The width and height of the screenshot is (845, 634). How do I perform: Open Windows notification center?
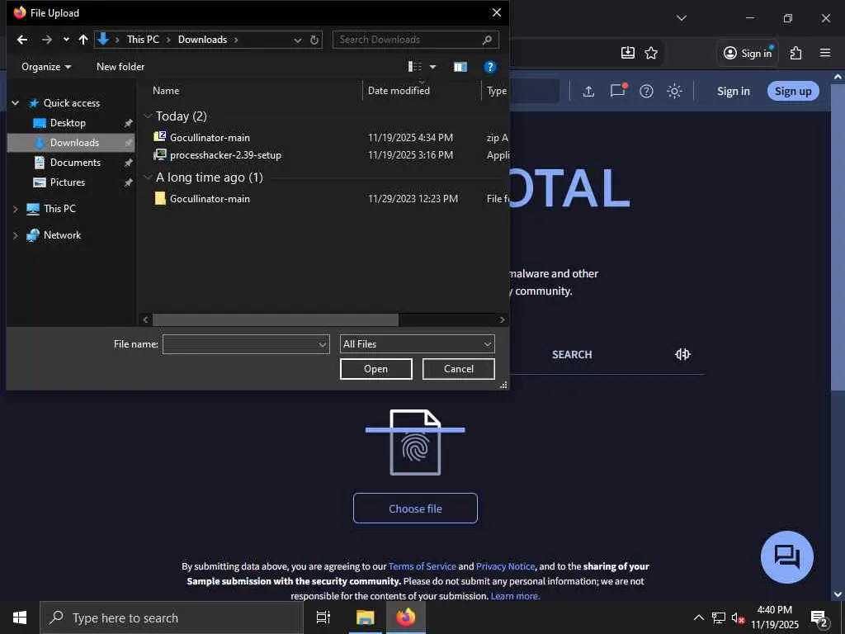coord(819,618)
